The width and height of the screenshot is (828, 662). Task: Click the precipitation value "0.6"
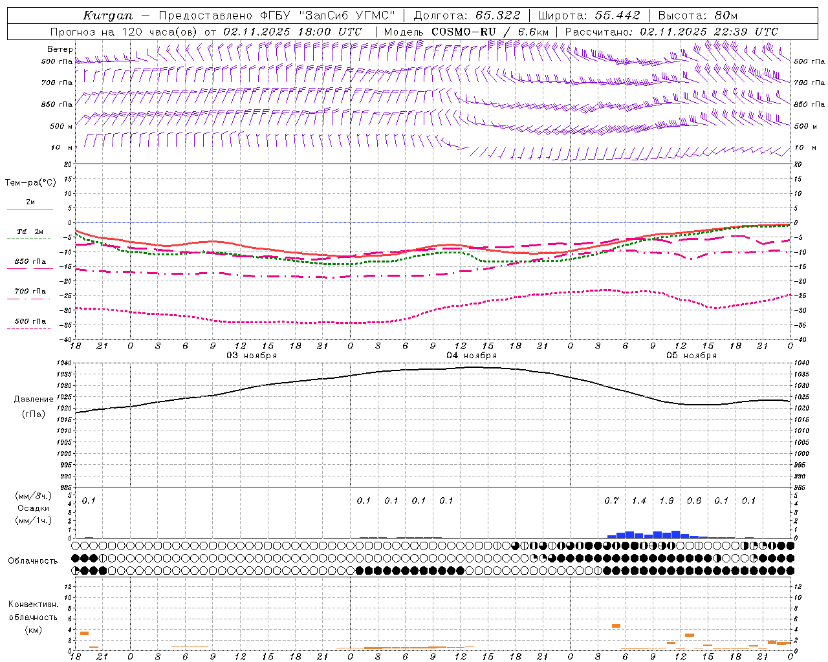tap(694, 500)
